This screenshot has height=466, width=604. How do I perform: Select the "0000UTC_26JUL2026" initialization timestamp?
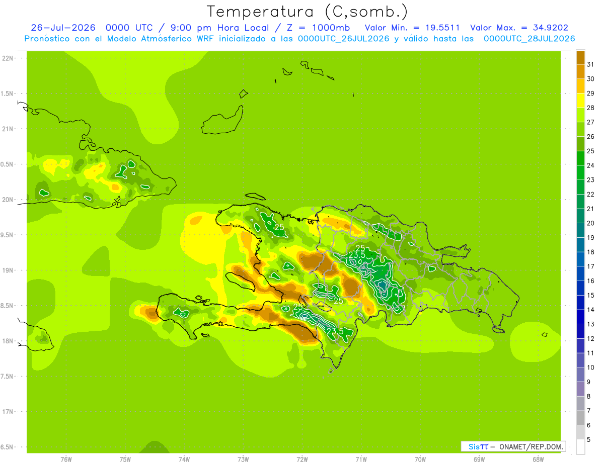(x=343, y=39)
